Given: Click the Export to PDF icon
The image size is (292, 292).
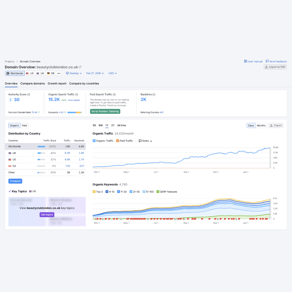Looking at the screenshot, I should pyautogui.click(x=266, y=67).
